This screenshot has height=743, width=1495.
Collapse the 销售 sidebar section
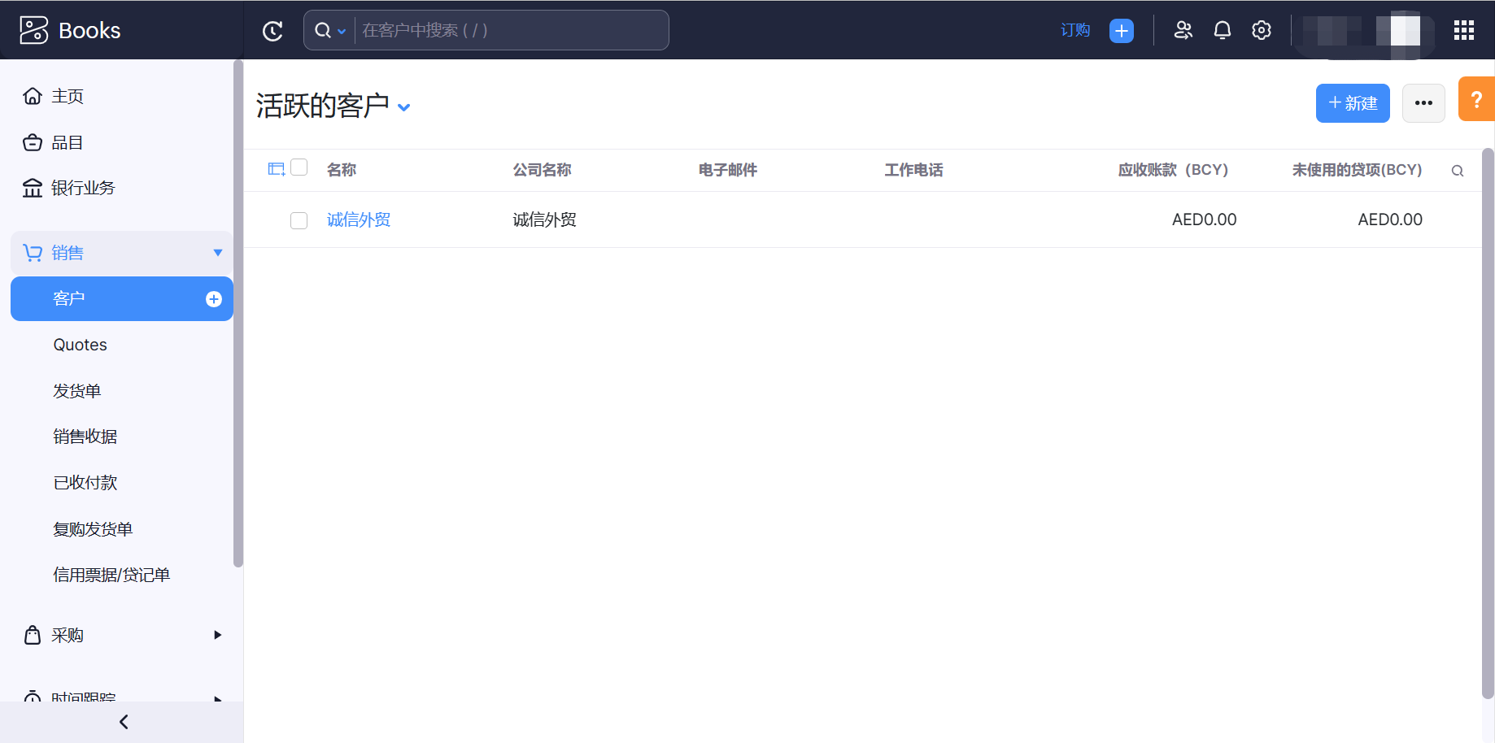pos(217,253)
